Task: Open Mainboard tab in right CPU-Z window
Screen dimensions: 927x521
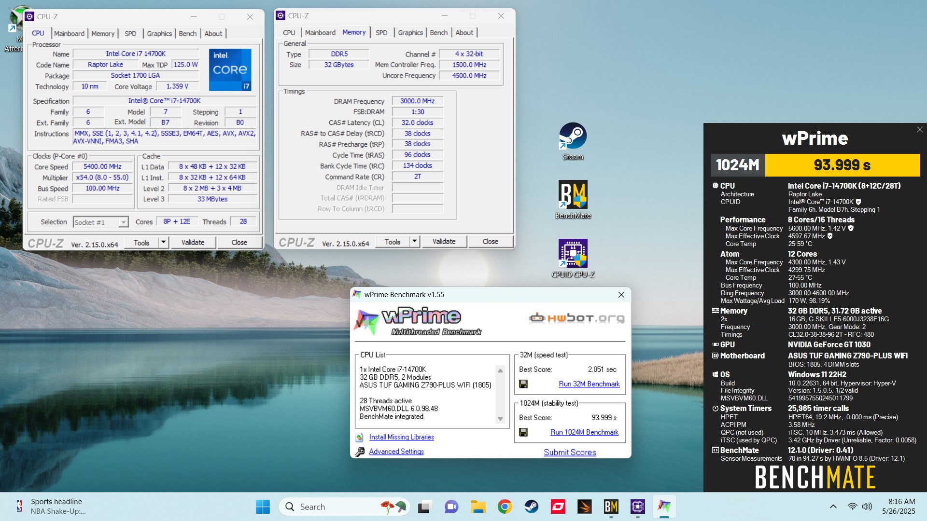Action: (x=320, y=32)
